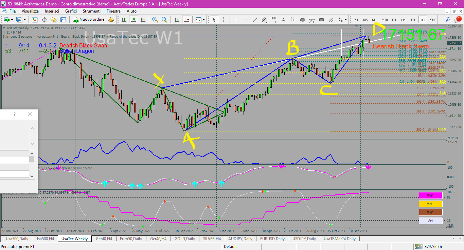Switch chart to bar chart type
The width and height of the screenshot is (464, 250).
point(124,20)
